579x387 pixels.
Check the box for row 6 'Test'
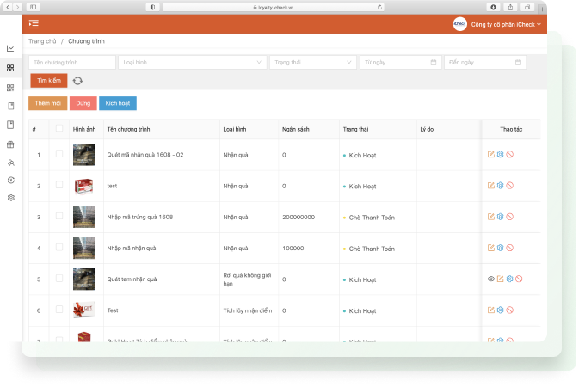(59, 309)
